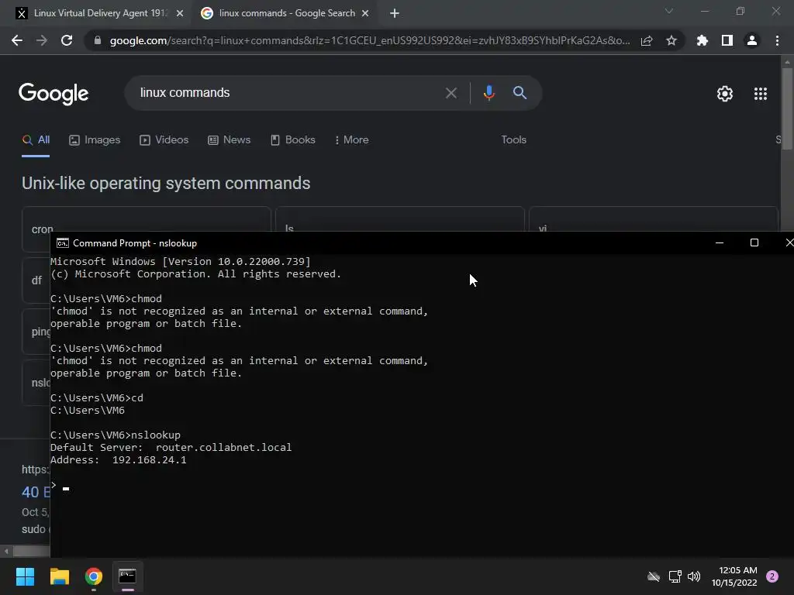The height and width of the screenshot is (595, 794).
Task: Open Chrome tab search chevron
Action: click(669, 11)
